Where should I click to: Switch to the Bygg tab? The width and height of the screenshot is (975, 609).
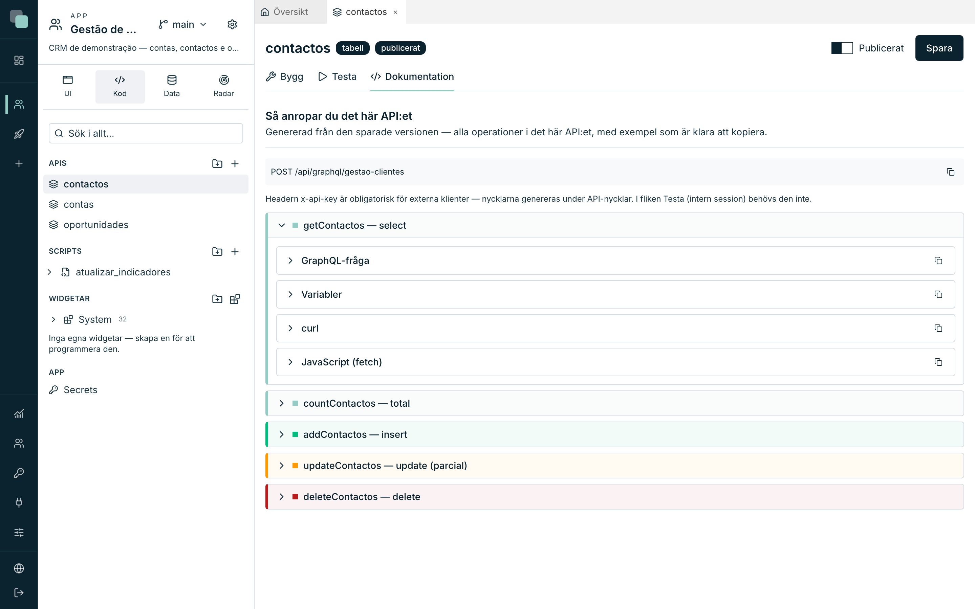284,76
